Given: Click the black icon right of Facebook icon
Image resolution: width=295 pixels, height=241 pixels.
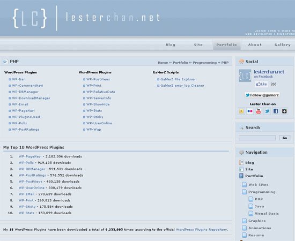Looking at the screenshot, I should [284, 111].
